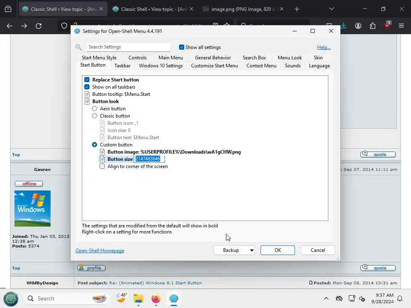Open the Firefox hamburger menu

tap(401, 26)
